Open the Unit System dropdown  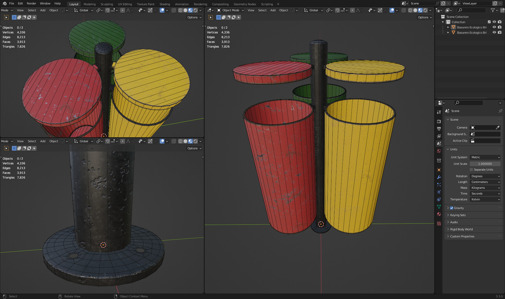pyautogui.click(x=485, y=157)
